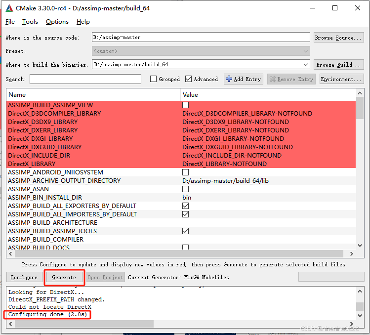Click the Remove Entry button

[291, 79]
